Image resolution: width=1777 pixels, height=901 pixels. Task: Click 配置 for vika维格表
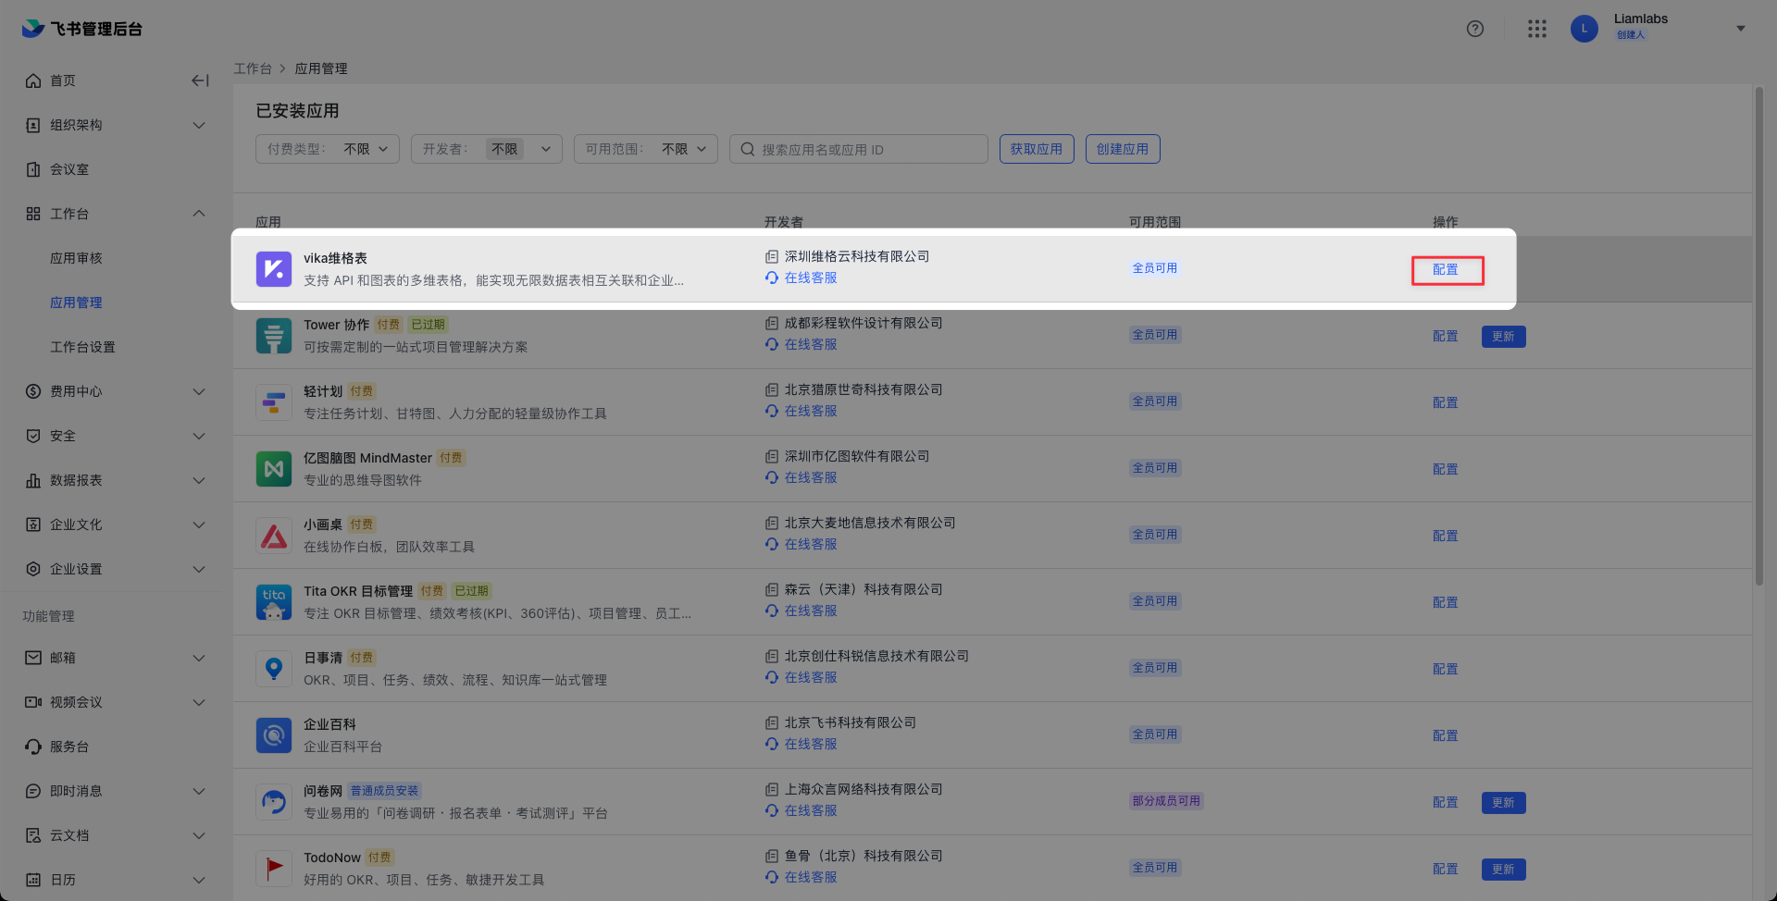click(1446, 270)
